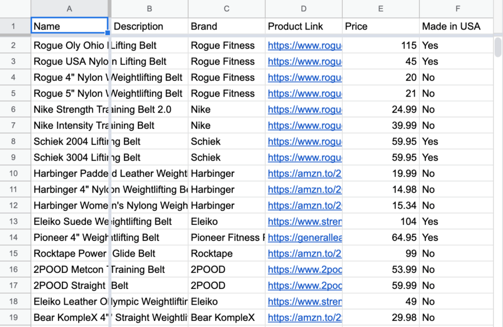Select row 10 header
Image resolution: width=503 pixels, height=327 pixels.
15,174
